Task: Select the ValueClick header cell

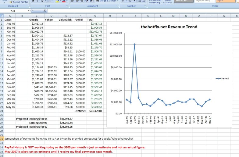Action: coord(66,20)
